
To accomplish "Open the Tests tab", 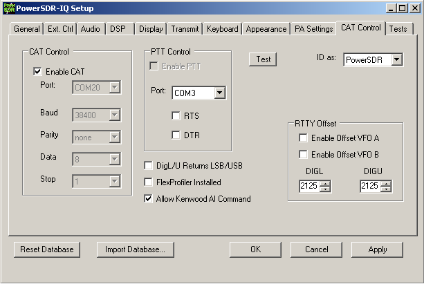I will pos(398,29).
